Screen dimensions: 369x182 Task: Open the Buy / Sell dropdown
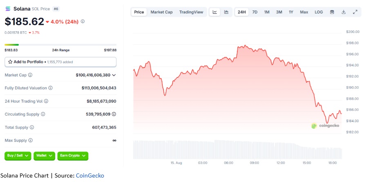tap(17, 156)
